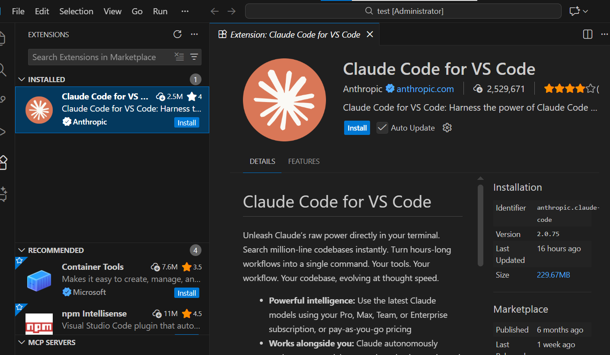Open Extensions view more actions menu
Image resolution: width=610 pixels, height=355 pixels.
[x=194, y=35]
